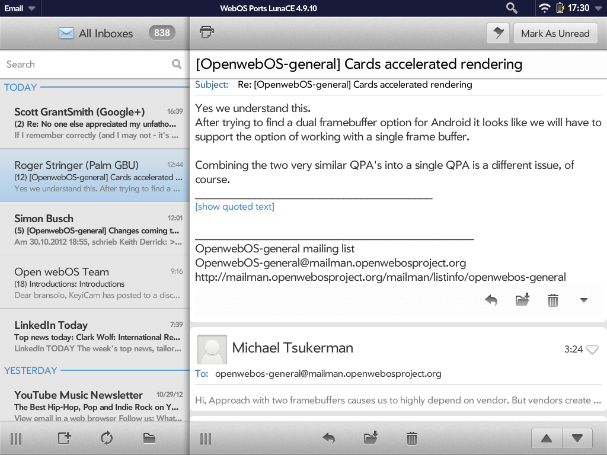This screenshot has height=455, width=607.
Task: Move message to folder from bottom toolbar
Action: coord(370,438)
